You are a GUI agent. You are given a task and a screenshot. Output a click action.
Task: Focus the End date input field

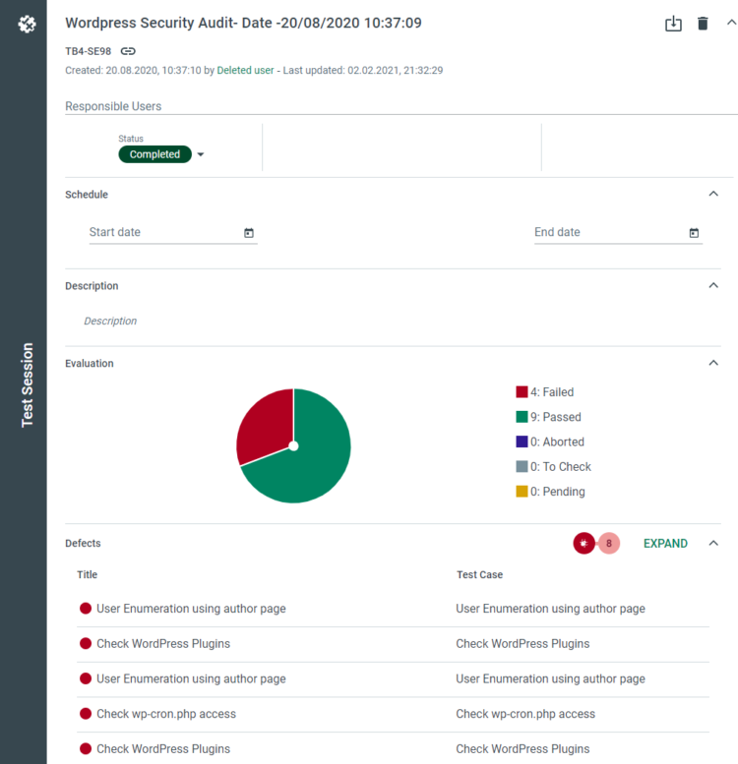(x=618, y=232)
